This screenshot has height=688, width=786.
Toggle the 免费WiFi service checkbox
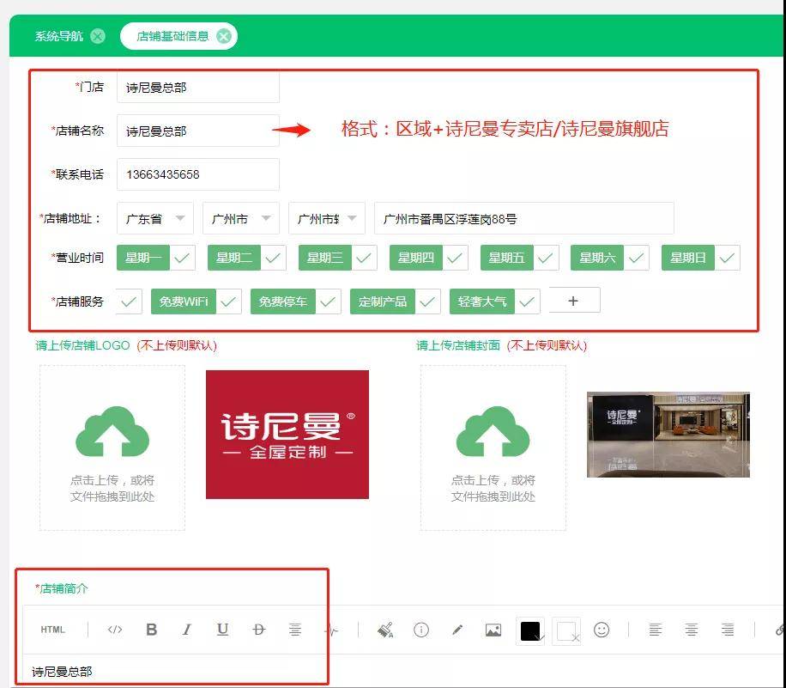click(228, 301)
